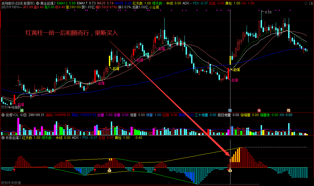Image resolution: width=314 pixels, height=186 pixels.
Task: Click the EMA17: 5.73 value
Action: tap(86, 3)
